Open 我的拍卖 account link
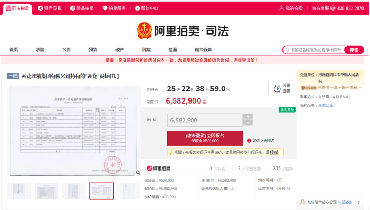Image resolution: width=370 pixels, height=210 pixels. coord(291,8)
